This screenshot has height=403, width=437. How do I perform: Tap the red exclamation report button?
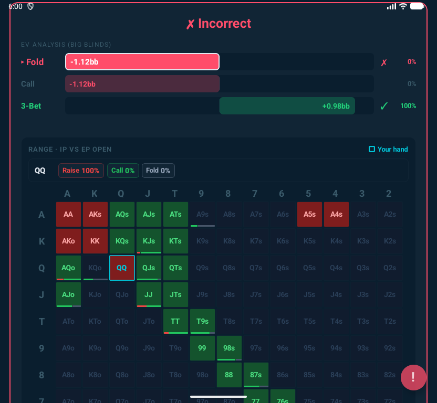click(413, 377)
